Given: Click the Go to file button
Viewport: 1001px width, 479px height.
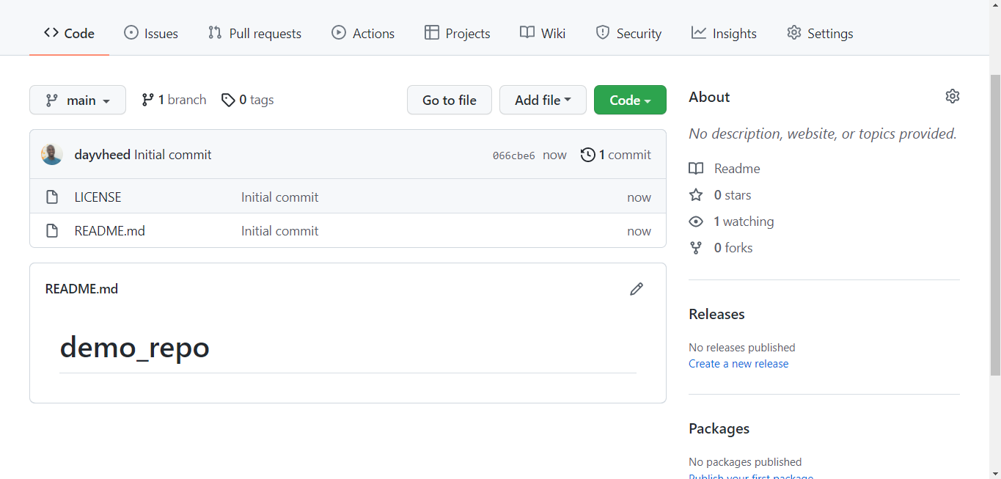Looking at the screenshot, I should (449, 99).
